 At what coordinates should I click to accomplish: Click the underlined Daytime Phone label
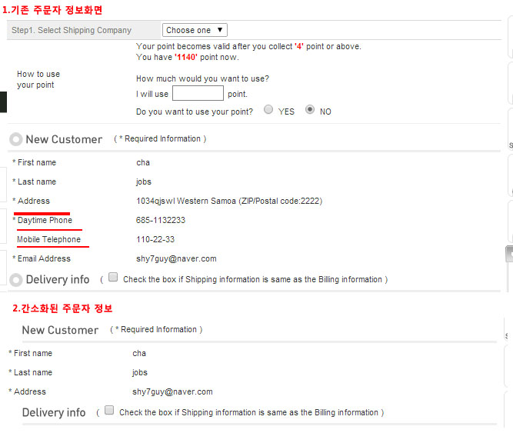(x=45, y=221)
